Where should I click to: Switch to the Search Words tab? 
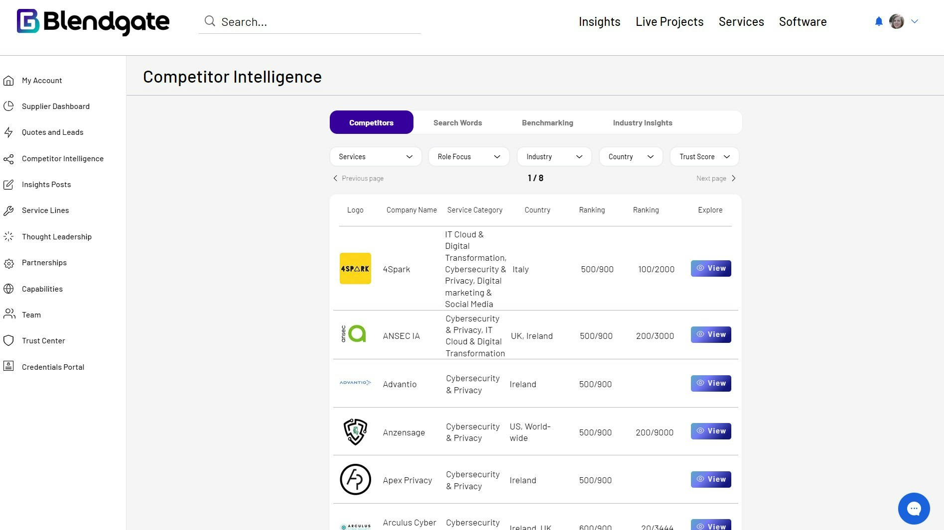click(x=457, y=123)
